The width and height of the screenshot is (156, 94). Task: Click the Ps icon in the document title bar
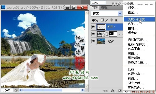coord(3,7)
